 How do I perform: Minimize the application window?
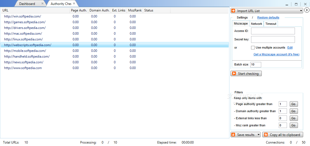(x=287, y=4)
